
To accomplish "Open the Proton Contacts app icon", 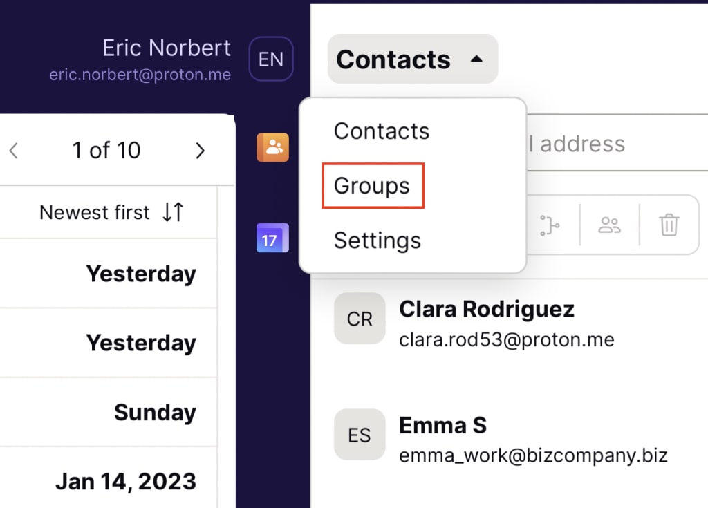I will tap(272, 147).
